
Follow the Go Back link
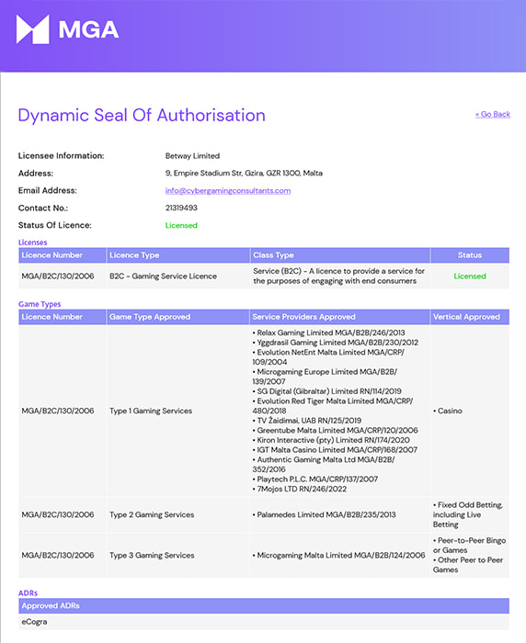click(x=492, y=115)
